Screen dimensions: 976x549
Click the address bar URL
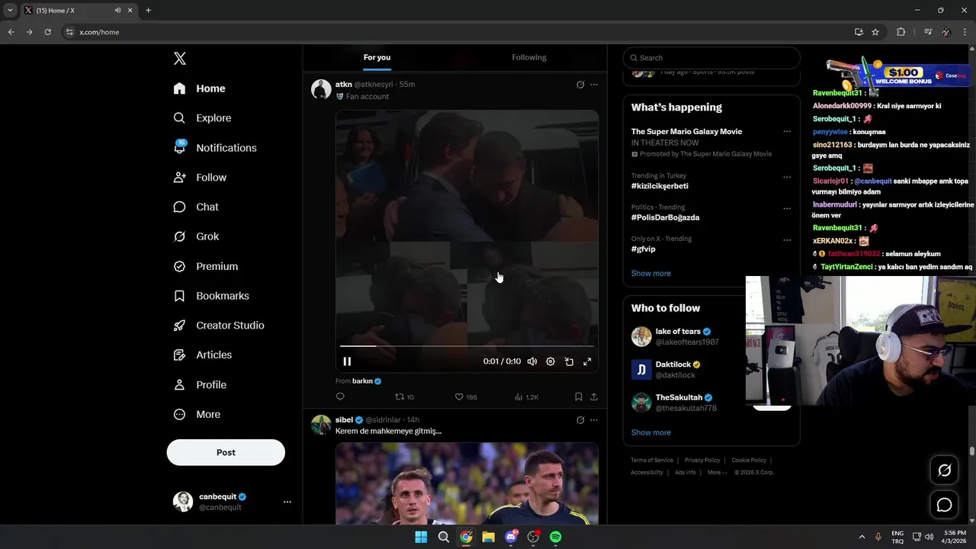[x=99, y=32]
